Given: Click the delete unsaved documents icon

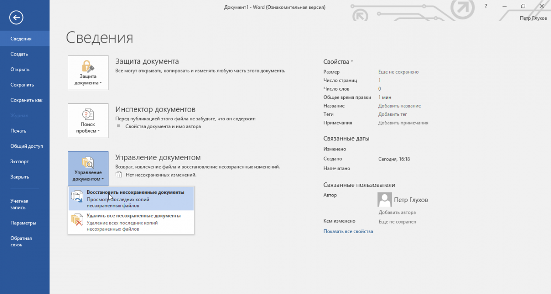Looking at the screenshot, I should [77, 220].
